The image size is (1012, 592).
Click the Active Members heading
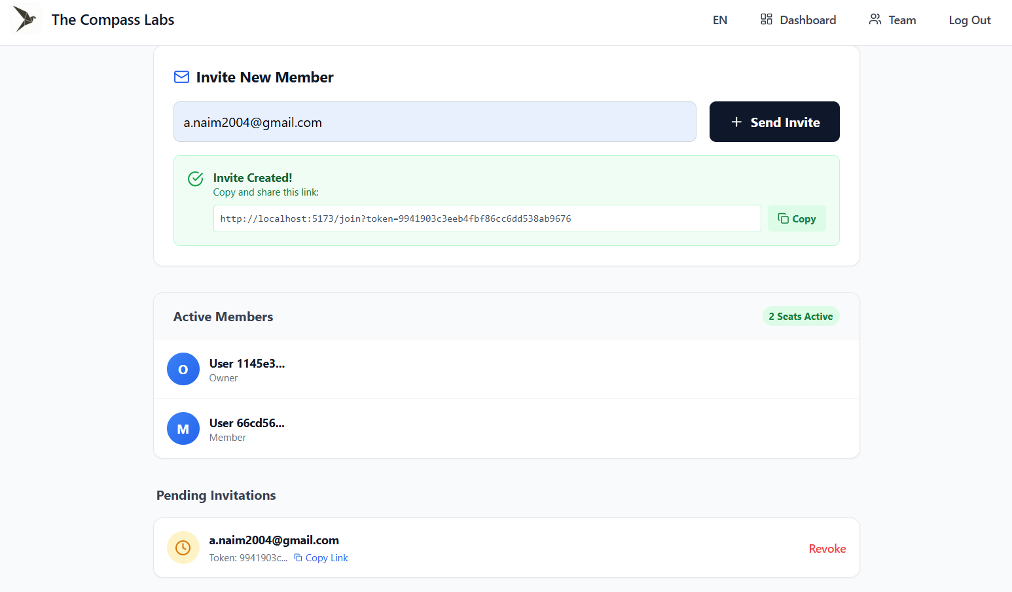223,317
